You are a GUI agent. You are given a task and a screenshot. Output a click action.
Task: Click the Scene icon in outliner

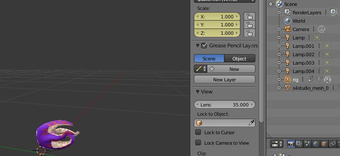click(x=279, y=4)
